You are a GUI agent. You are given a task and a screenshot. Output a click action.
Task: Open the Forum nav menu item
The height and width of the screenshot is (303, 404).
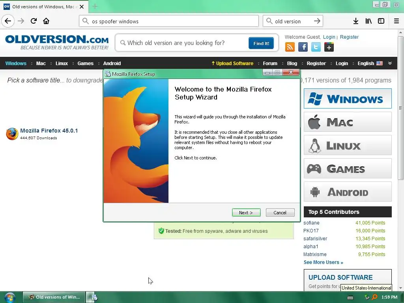click(x=270, y=64)
